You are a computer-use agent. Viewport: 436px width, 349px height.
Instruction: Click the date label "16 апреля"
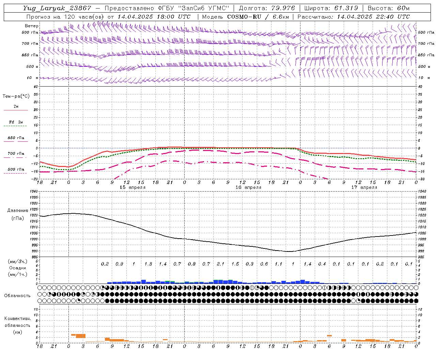pos(248,187)
